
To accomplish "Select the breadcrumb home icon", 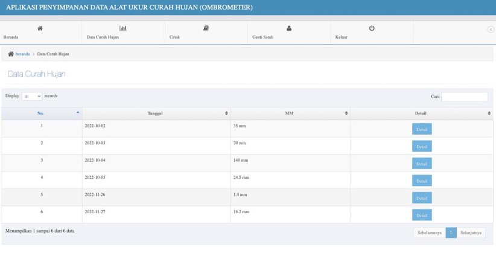I will (x=11, y=54).
